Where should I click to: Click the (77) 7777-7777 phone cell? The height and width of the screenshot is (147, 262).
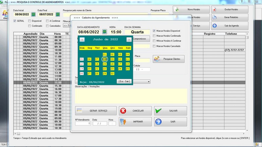pyautogui.click(x=234, y=50)
